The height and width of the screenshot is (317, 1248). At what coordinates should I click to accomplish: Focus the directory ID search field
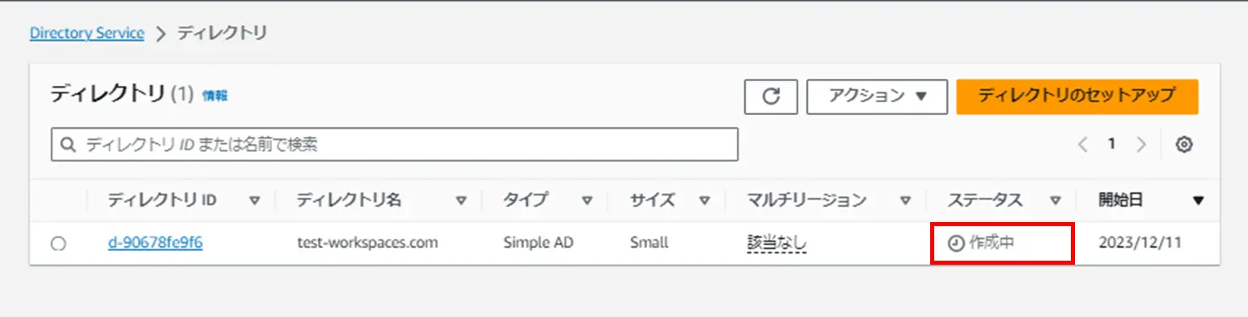(x=394, y=145)
